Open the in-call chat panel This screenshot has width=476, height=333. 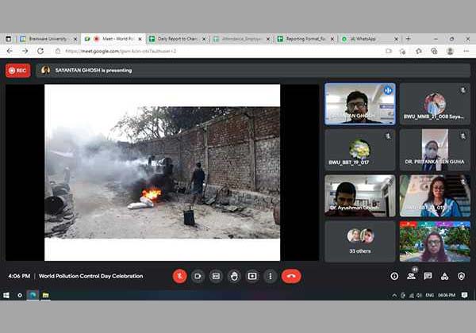tap(428, 276)
